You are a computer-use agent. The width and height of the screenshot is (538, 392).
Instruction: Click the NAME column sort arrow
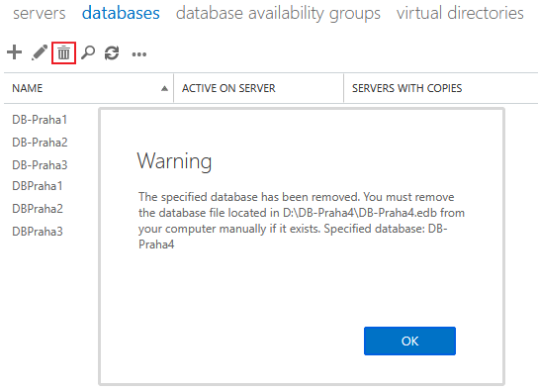pyautogui.click(x=165, y=89)
